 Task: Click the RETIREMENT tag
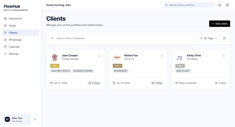pos(121,71)
